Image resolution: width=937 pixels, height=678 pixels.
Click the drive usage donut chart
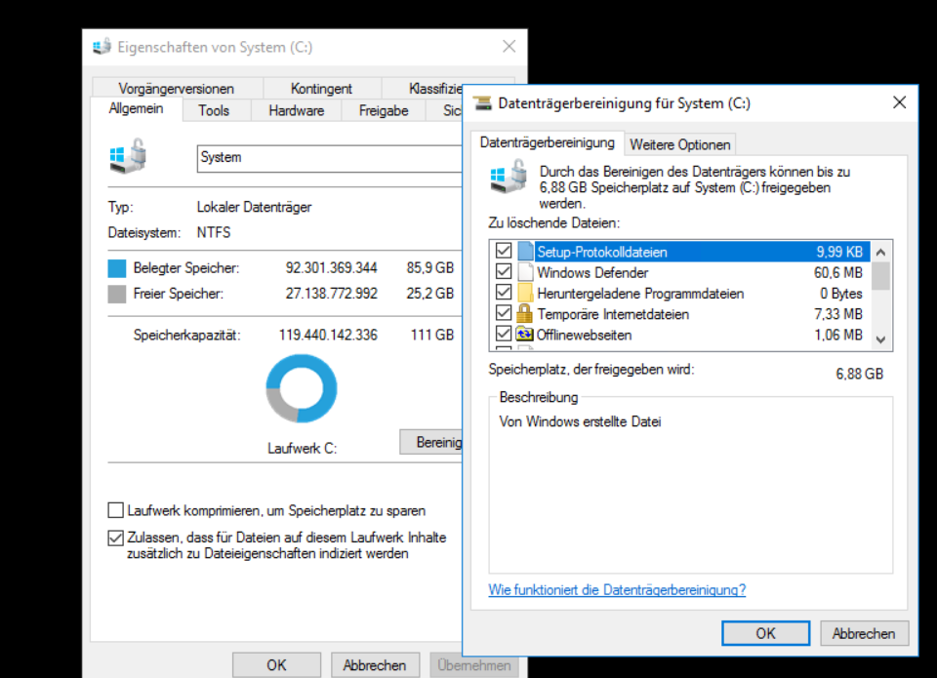point(302,389)
